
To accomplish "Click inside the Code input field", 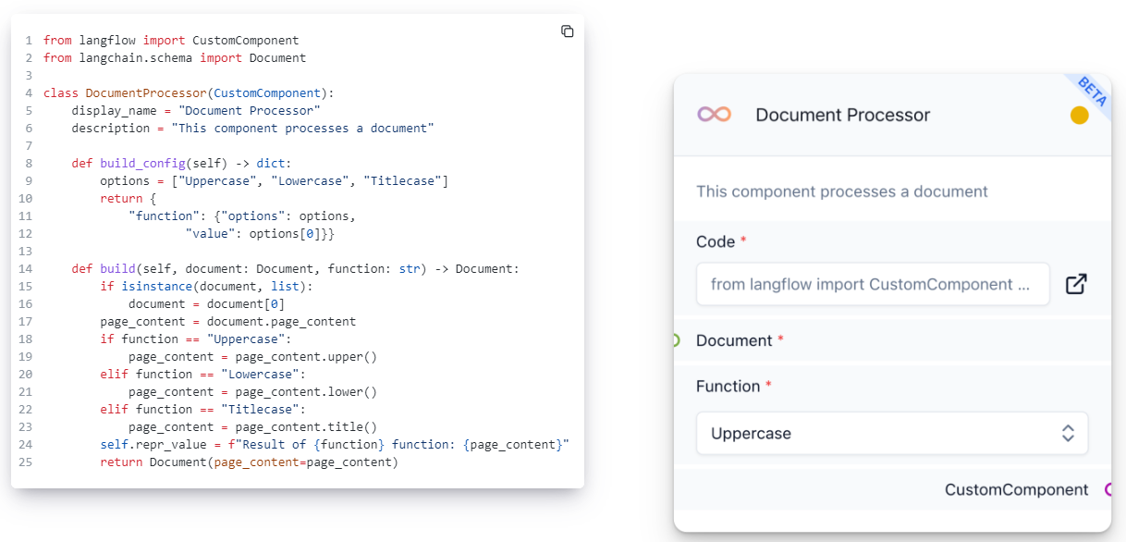I will click(x=873, y=284).
